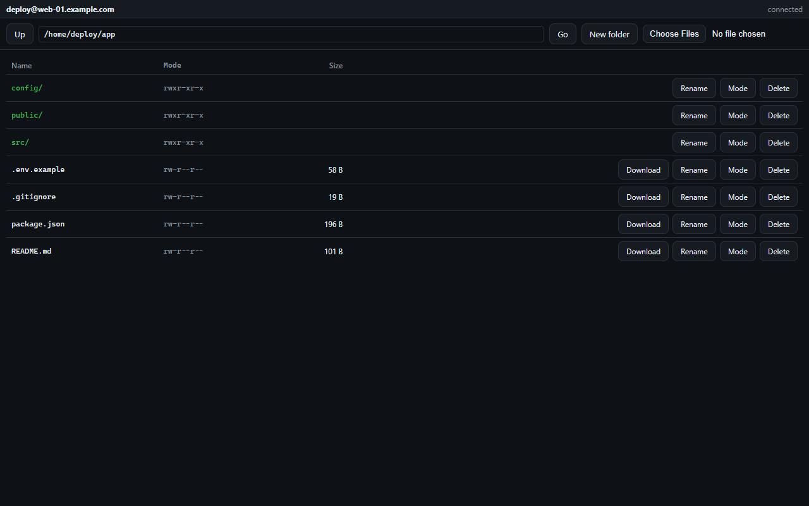This screenshot has width=809, height=506.
Task: Rename README.md
Action: pos(694,252)
